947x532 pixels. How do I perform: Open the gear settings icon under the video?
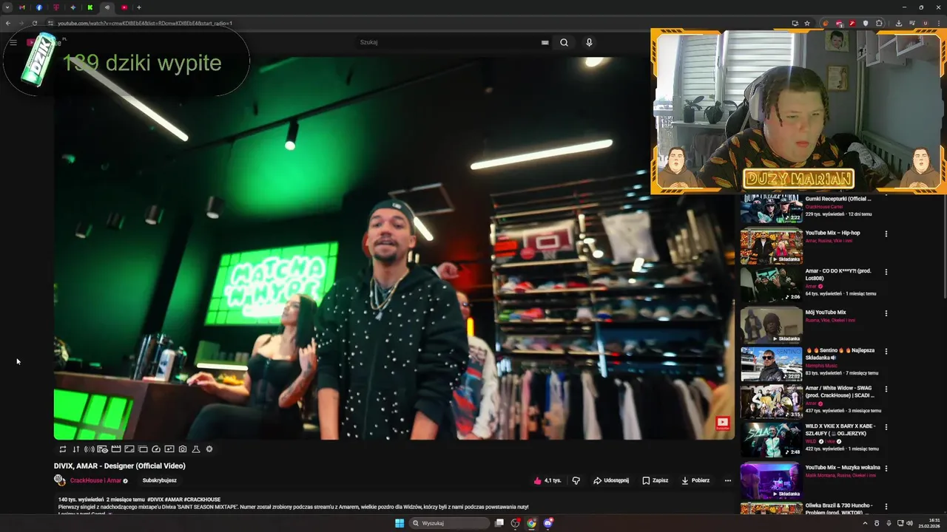[x=209, y=449]
